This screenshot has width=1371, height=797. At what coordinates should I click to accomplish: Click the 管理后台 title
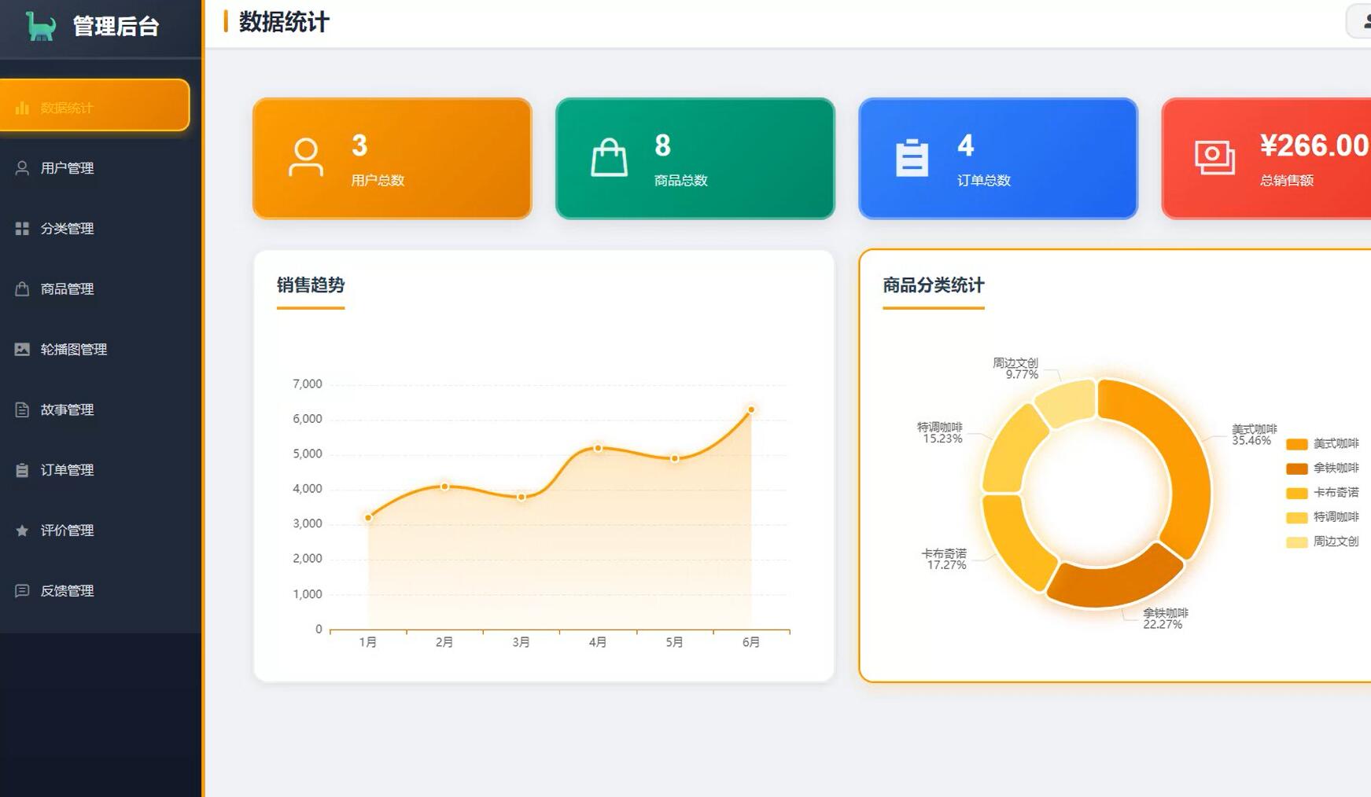click(116, 26)
